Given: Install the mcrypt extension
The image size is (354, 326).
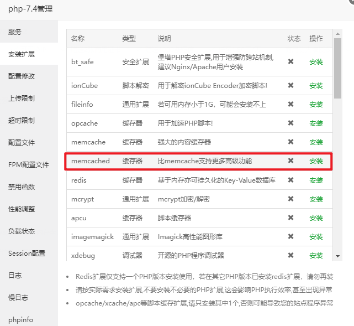Looking at the screenshot, I should pyautogui.click(x=316, y=199).
